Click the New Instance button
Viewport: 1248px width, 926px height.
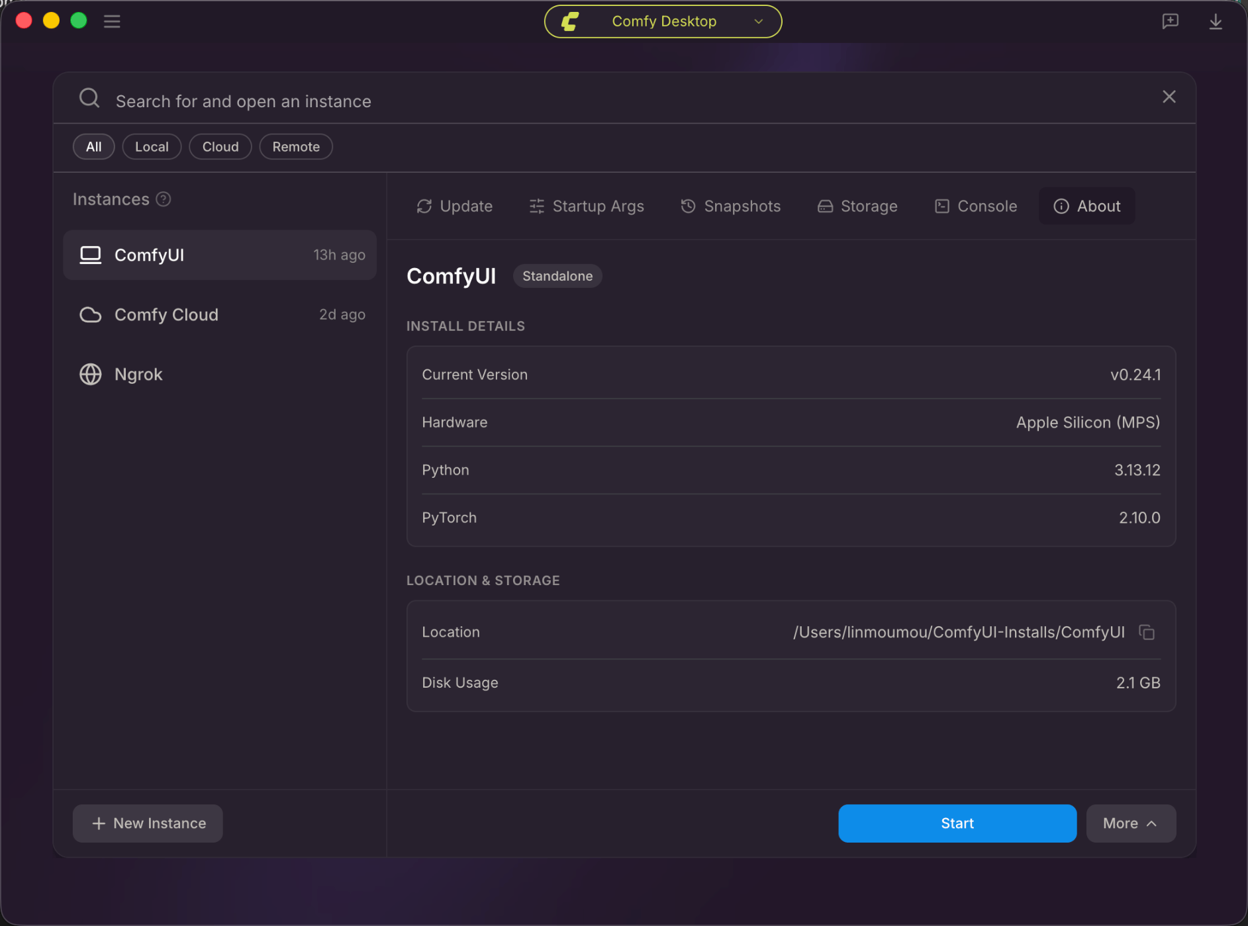click(x=148, y=823)
